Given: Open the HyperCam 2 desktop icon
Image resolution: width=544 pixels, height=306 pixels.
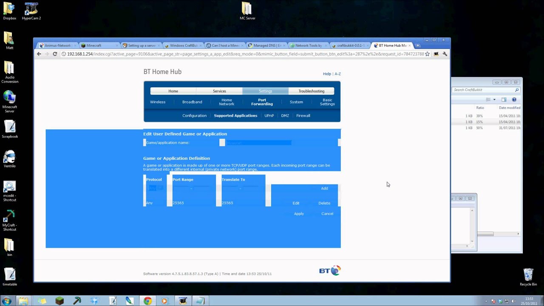Looking at the screenshot, I should pos(31,11).
